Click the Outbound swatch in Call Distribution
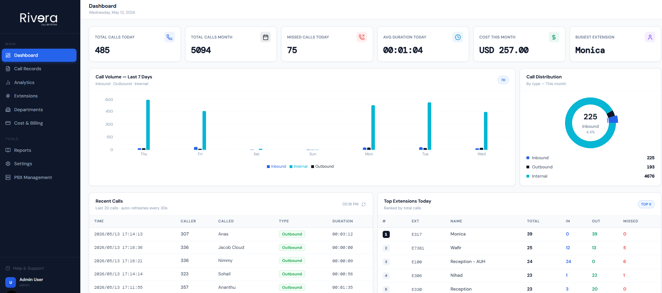Image resolution: width=662 pixels, height=293 pixels. point(528,167)
